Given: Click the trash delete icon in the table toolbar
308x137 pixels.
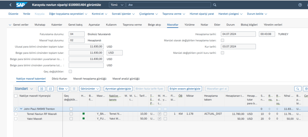Looking at the screenshot, I should click(74, 89).
